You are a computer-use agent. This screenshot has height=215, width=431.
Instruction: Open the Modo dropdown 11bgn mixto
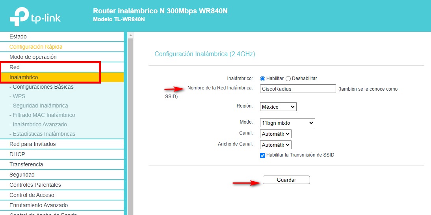(288, 123)
